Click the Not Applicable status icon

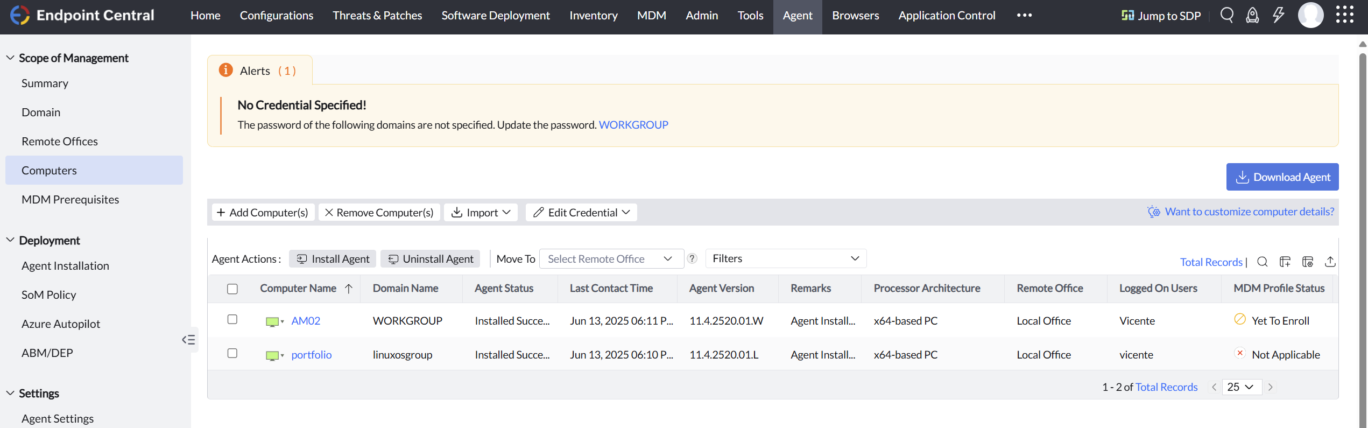coord(1240,353)
